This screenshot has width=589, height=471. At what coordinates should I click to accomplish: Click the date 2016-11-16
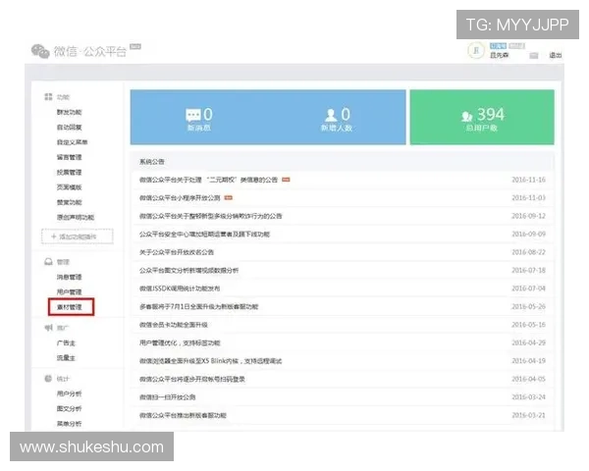point(528,180)
